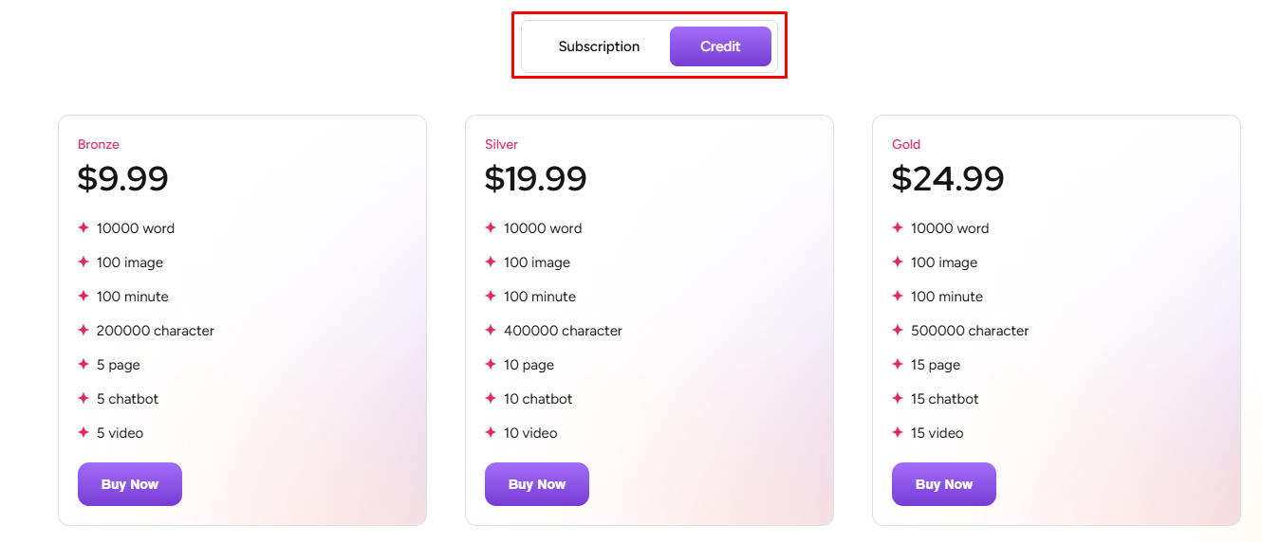The height and width of the screenshot is (542, 1262).
Task: Click the sparkle icon beside Silver 400000 character
Action: [x=491, y=331]
